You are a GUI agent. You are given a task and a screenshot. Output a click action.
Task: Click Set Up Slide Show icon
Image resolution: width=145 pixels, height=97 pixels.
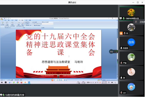pos(18,24)
